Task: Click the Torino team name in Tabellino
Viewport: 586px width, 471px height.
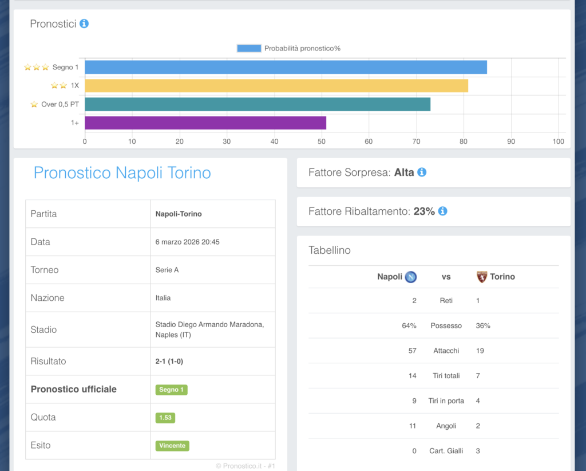Action: (502, 277)
